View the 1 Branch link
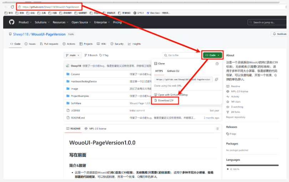The height and width of the screenshot is (182, 289). click(x=91, y=55)
